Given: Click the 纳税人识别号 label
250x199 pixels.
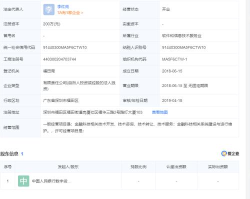Looking at the screenshot, I should click(134, 47).
